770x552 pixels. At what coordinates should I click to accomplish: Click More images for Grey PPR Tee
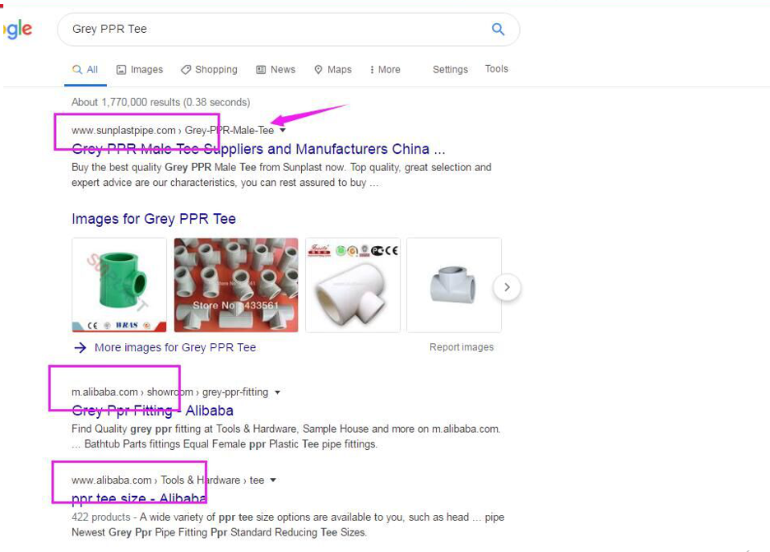point(175,348)
